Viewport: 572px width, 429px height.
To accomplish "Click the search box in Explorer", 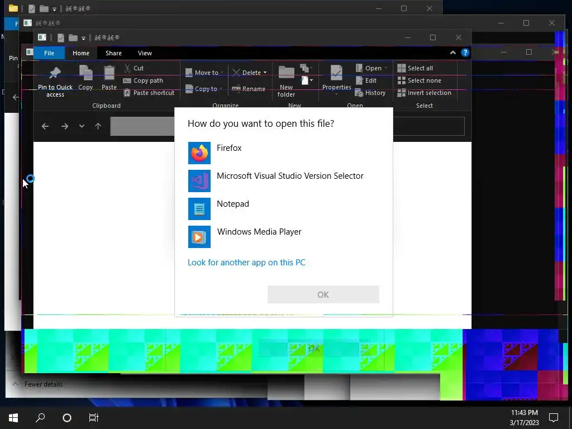I will tap(428, 126).
